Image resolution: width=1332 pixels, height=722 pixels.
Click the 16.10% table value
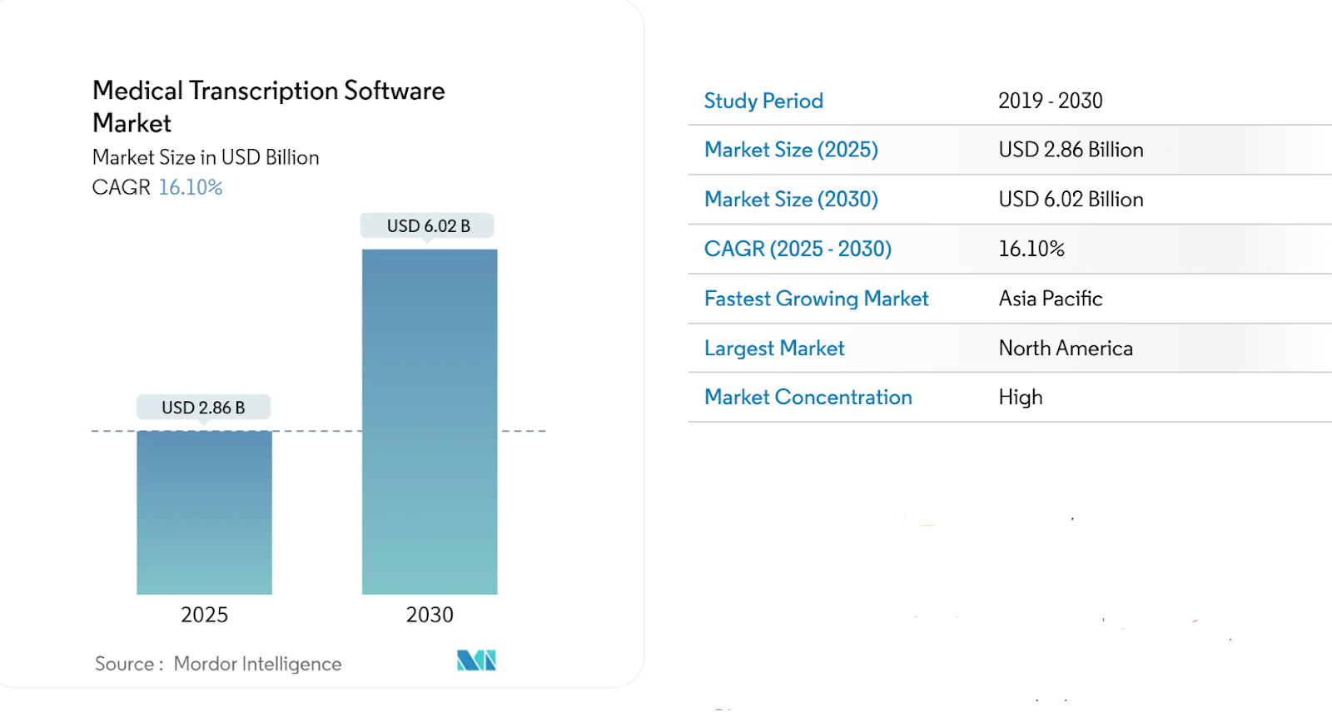tap(1031, 249)
